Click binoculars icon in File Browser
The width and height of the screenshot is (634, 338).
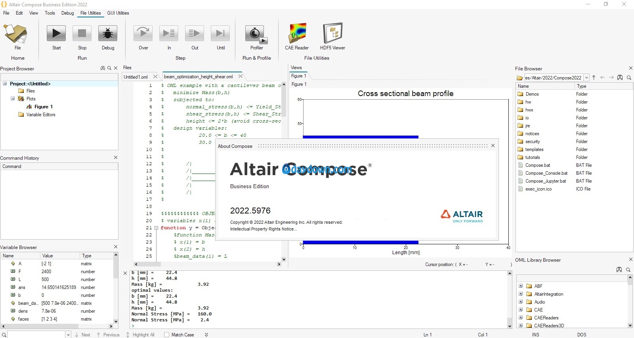point(620,77)
